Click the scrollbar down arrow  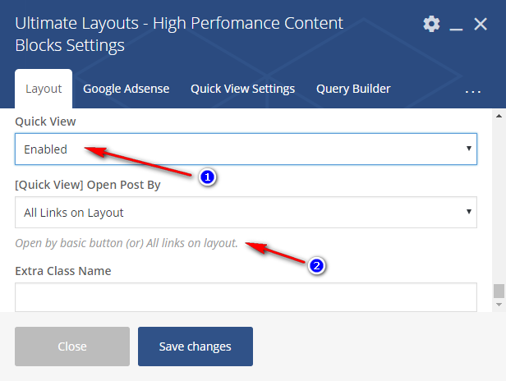[499, 305]
